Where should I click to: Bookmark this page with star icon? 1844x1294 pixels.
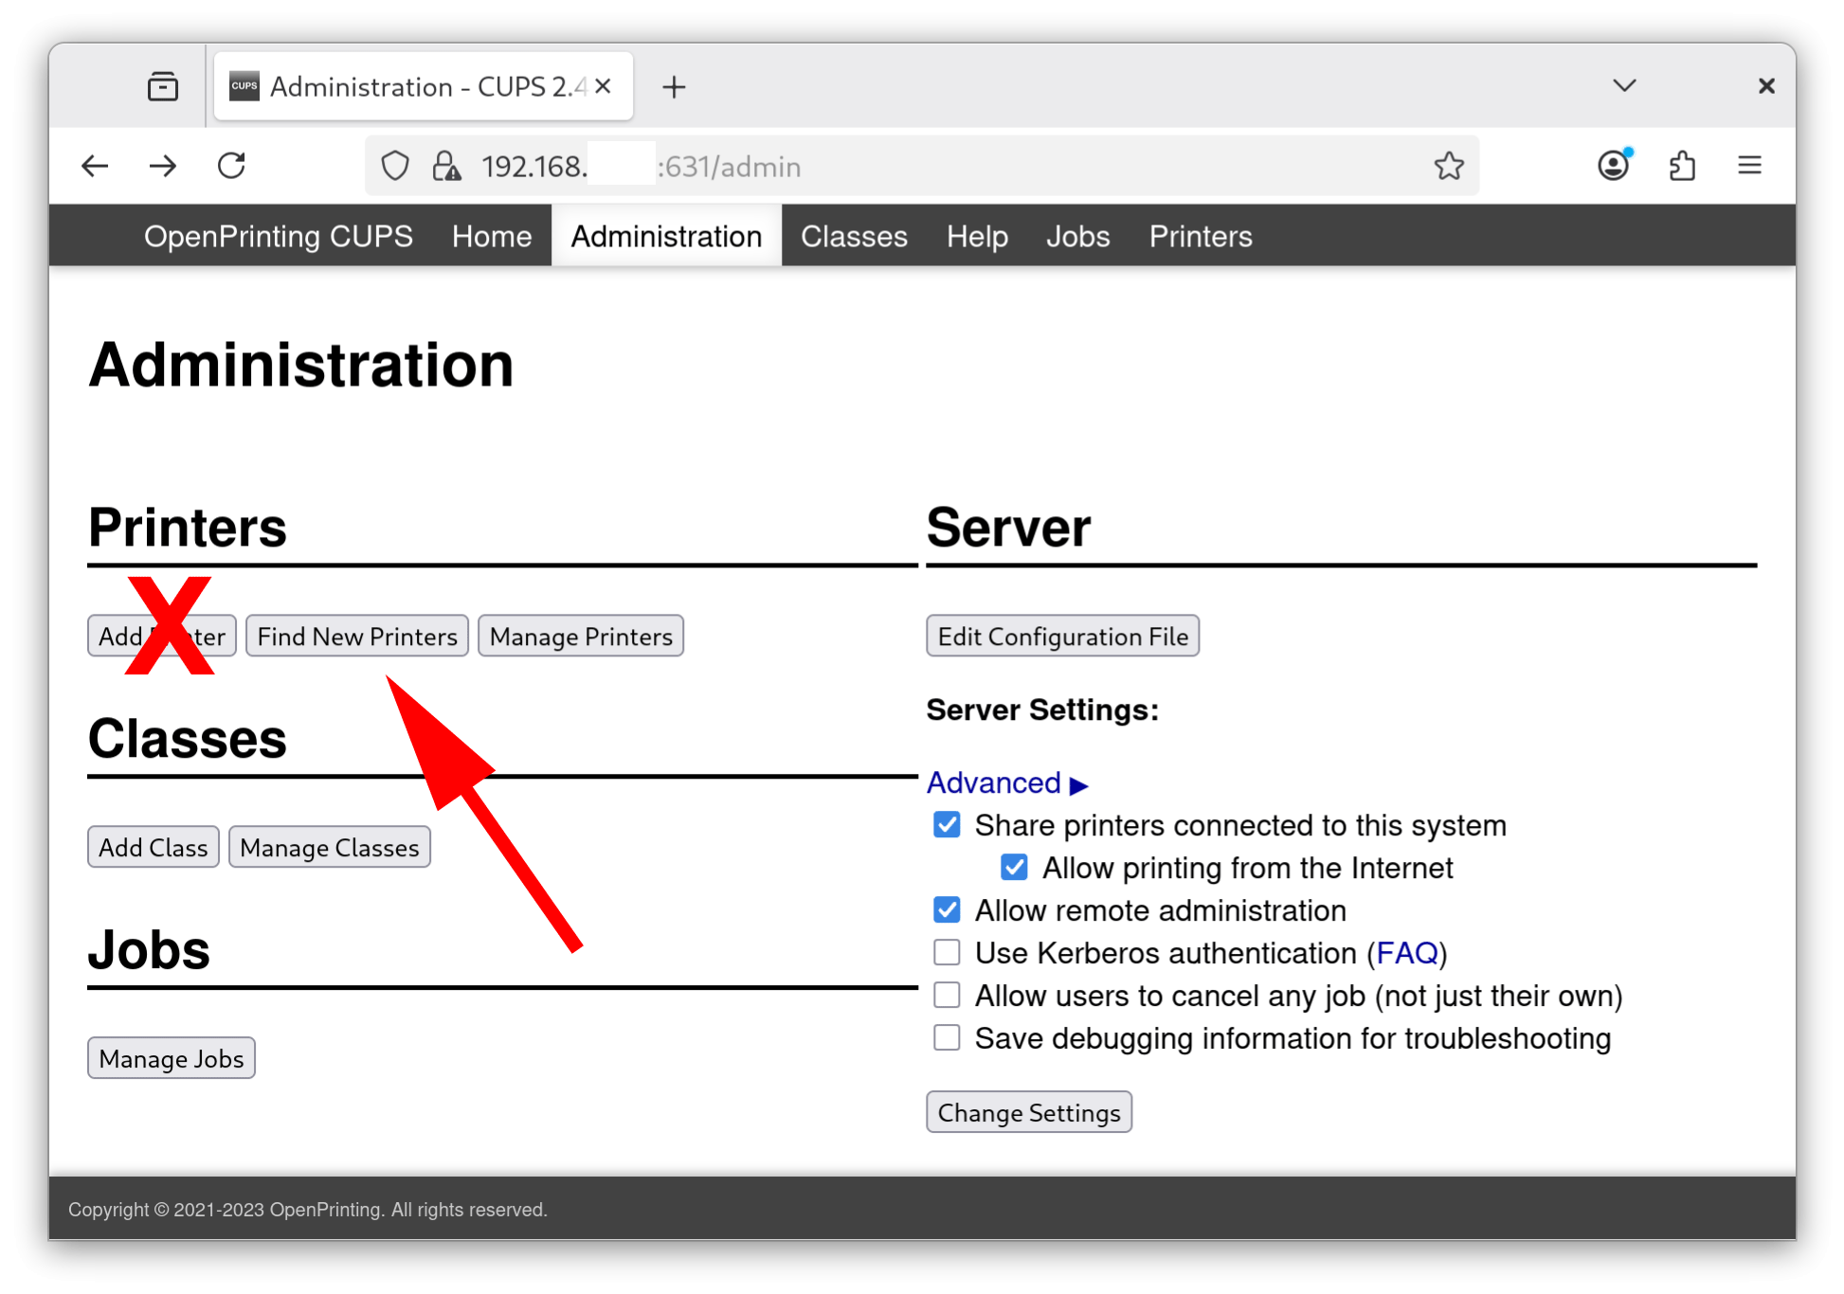1448,167
